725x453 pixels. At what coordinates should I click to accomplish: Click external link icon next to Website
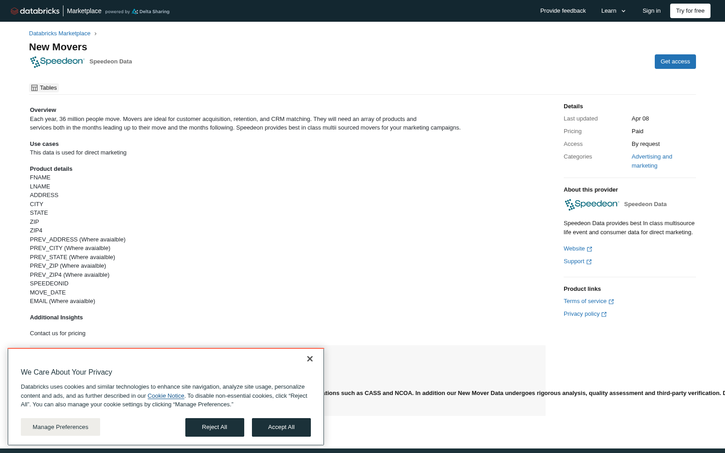pyautogui.click(x=590, y=249)
